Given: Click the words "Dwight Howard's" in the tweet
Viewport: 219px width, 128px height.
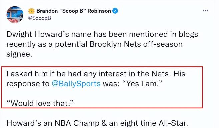Looking at the screenshot, I should [38, 34].
